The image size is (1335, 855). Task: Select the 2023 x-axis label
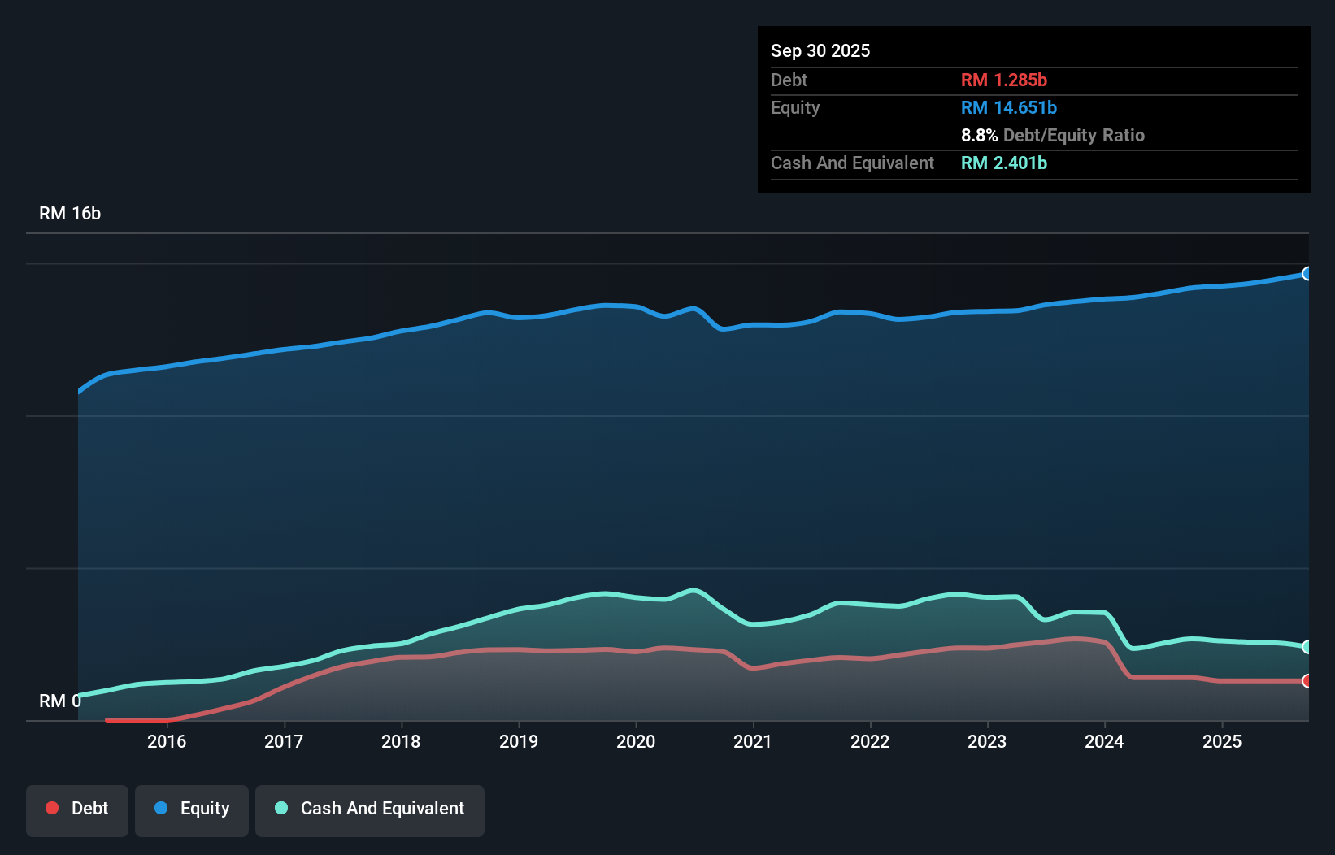[x=987, y=741]
